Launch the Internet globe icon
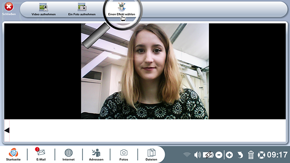The height and width of the screenshot is (163, 290). 68,153
